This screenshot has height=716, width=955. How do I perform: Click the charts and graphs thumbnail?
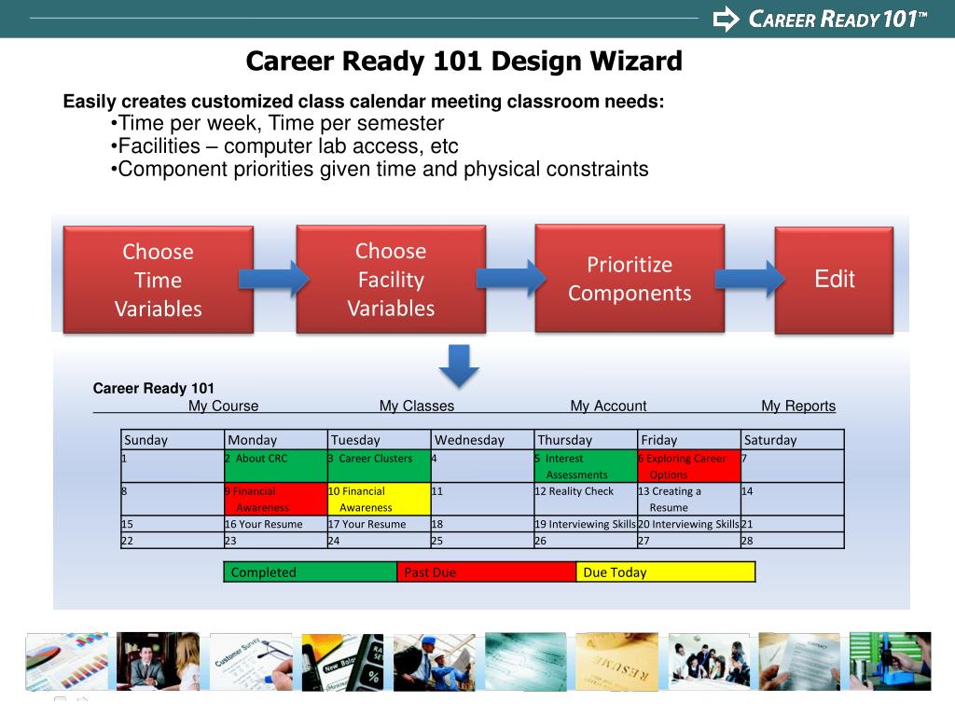[66, 662]
